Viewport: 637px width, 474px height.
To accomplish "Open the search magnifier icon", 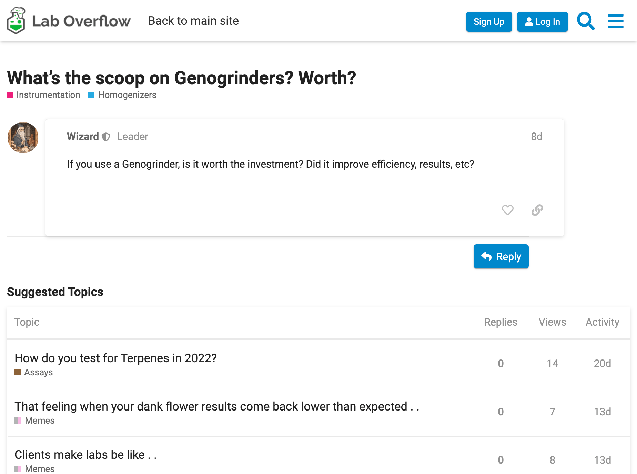I will coord(586,21).
